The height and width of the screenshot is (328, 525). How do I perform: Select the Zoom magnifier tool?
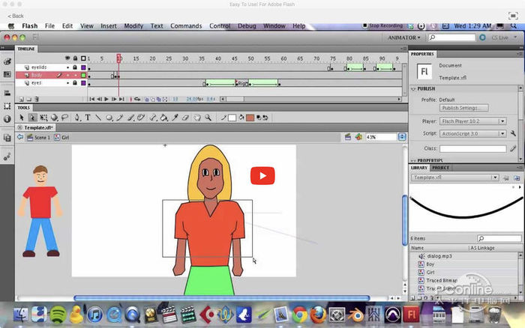pyautogui.click(x=208, y=118)
